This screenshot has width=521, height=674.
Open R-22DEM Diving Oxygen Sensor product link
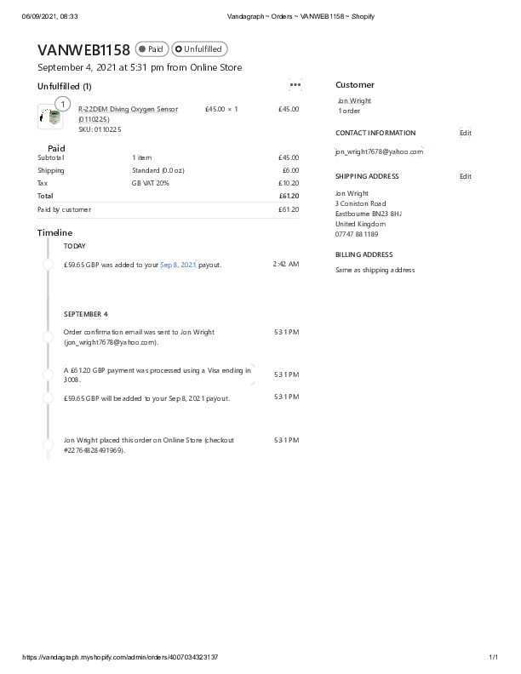pos(129,109)
